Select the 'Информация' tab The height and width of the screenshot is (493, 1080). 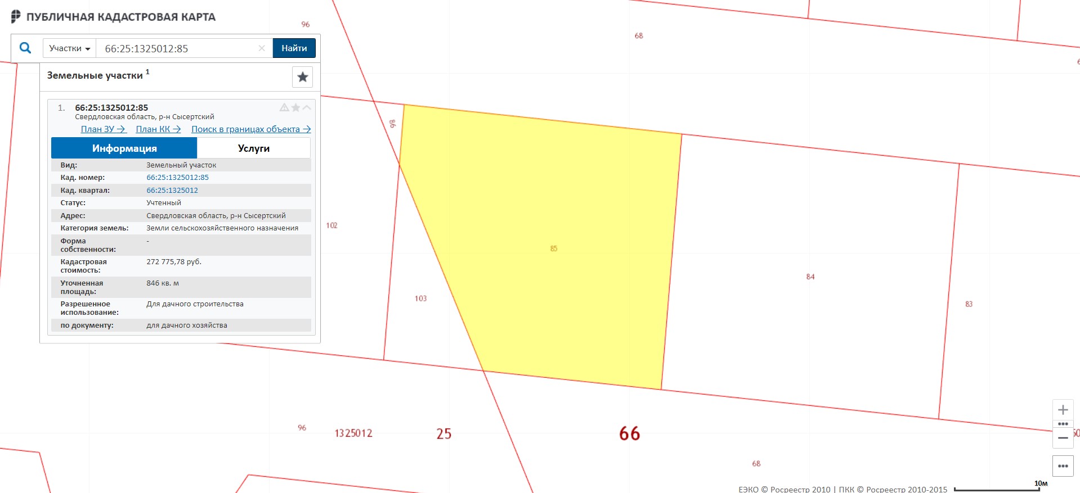click(x=124, y=148)
